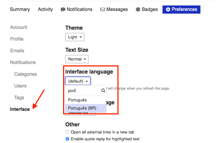The image size is (216, 143).
Task: Click the envelope Messages icon
Action: click(x=103, y=10)
